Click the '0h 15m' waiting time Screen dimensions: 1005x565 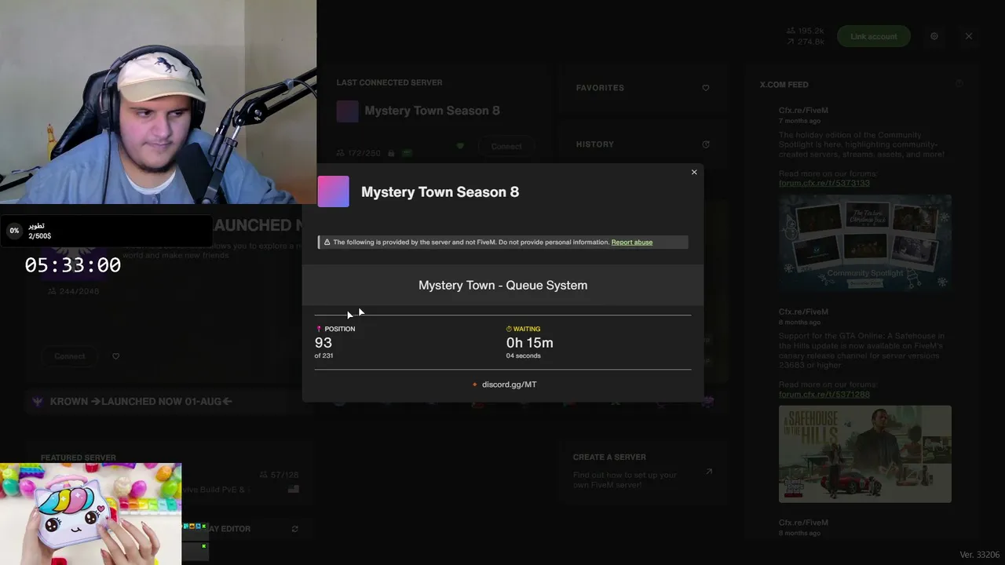tap(530, 343)
